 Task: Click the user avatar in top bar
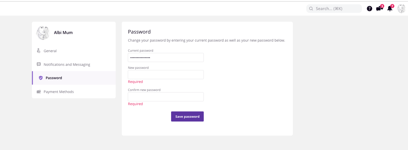(401, 9)
